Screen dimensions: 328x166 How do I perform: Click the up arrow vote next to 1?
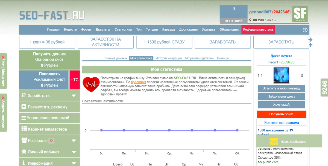258,75
